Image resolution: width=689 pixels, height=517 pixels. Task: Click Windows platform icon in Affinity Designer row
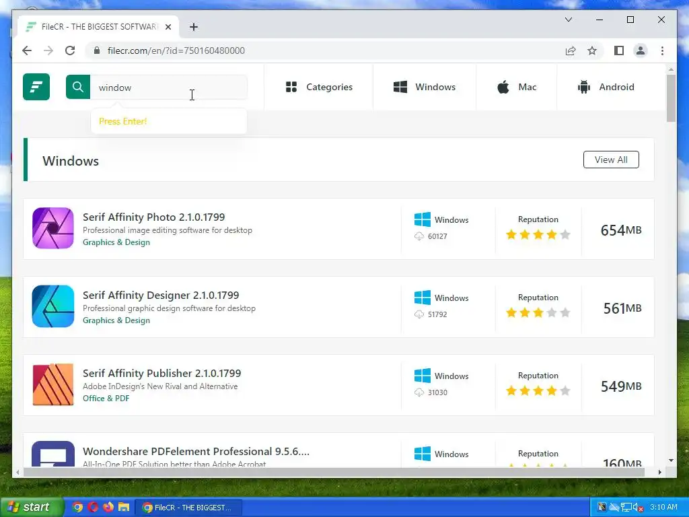pos(423,298)
